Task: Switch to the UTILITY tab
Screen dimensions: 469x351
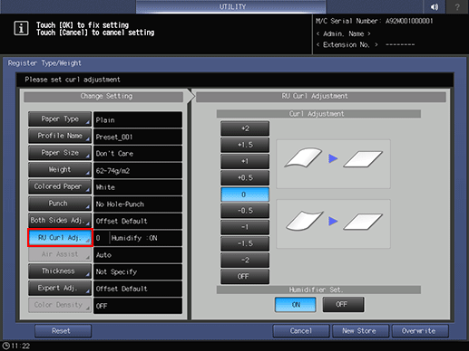Action: point(231,6)
